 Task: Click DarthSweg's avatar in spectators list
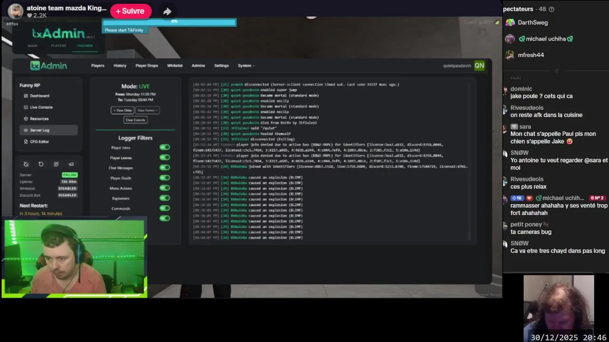click(x=510, y=22)
